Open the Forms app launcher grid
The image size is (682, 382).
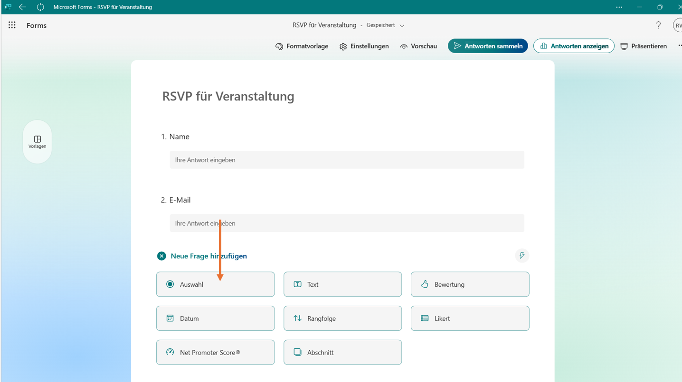(12, 25)
